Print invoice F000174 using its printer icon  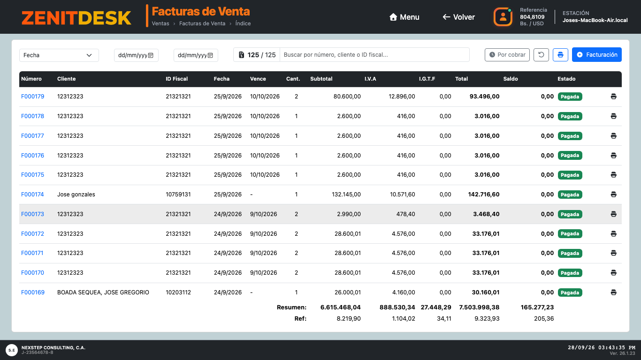click(613, 195)
